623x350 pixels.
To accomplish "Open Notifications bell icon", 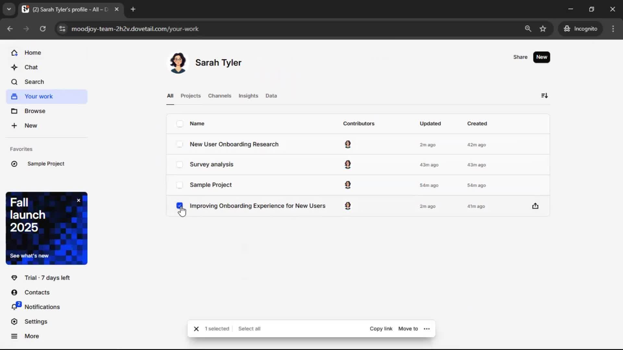I will click(14, 307).
